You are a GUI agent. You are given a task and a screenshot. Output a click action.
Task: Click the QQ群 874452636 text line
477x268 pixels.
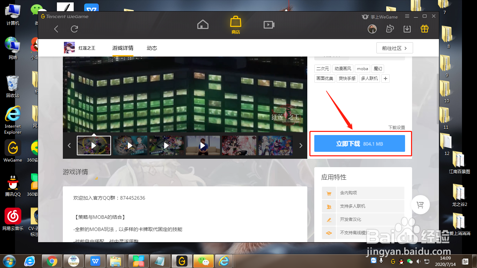pos(109,198)
